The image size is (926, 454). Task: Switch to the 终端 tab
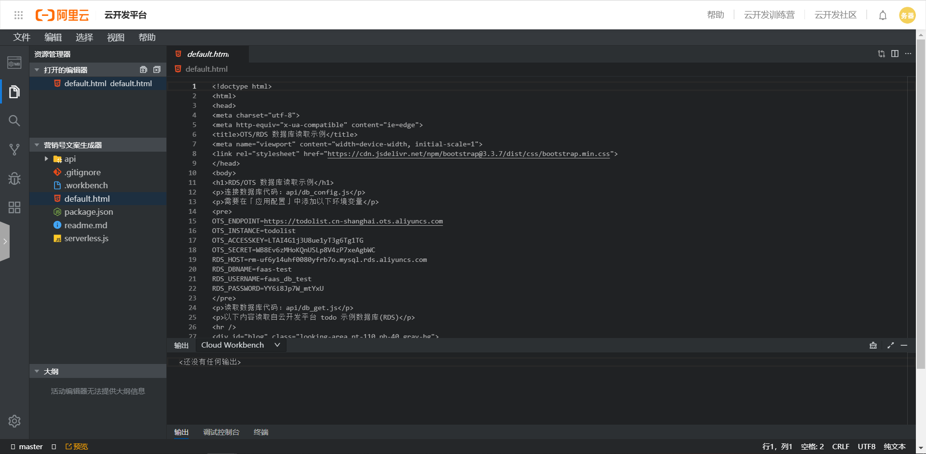[x=261, y=432]
